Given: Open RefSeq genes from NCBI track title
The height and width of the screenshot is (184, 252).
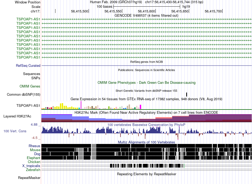Looking at the screenshot, I should pyautogui.click(x=146, y=62).
